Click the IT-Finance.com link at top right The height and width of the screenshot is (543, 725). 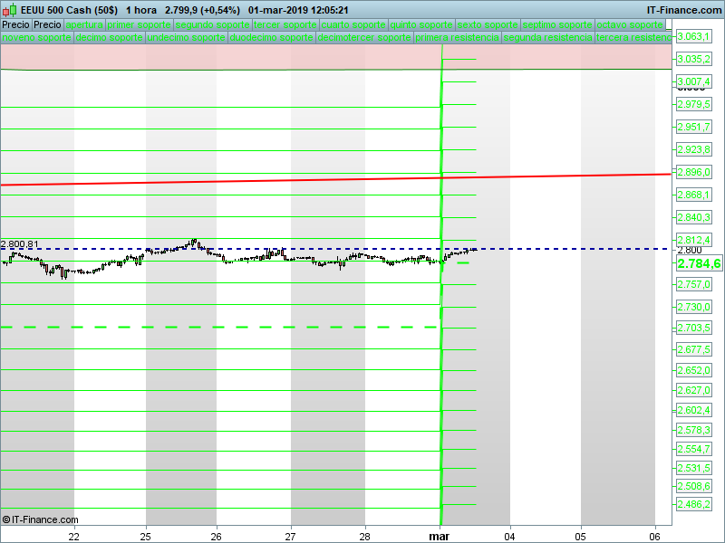point(683,9)
